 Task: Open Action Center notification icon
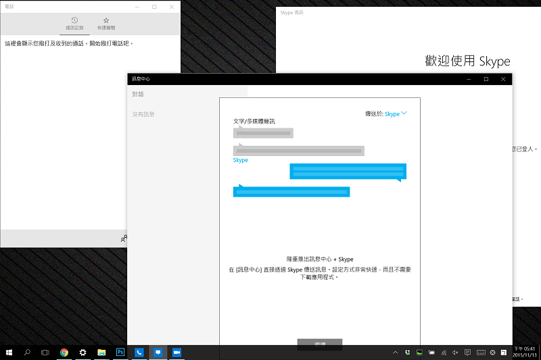click(x=467, y=353)
